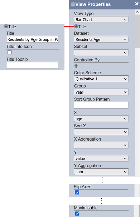Toggle the Maximisable checkbox

(77, 213)
